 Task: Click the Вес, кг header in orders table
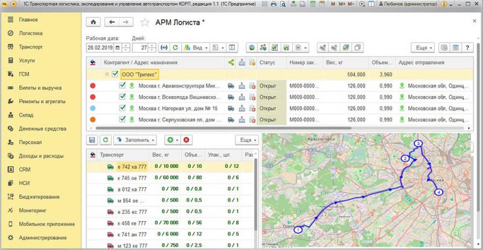point(345,63)
